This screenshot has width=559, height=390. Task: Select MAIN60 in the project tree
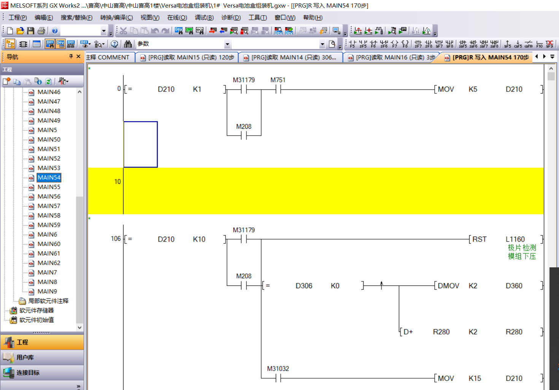(x=49, y=244)
